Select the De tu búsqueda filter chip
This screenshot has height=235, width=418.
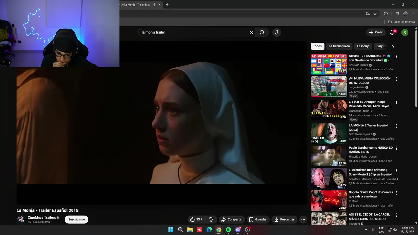tap(339, 46)
